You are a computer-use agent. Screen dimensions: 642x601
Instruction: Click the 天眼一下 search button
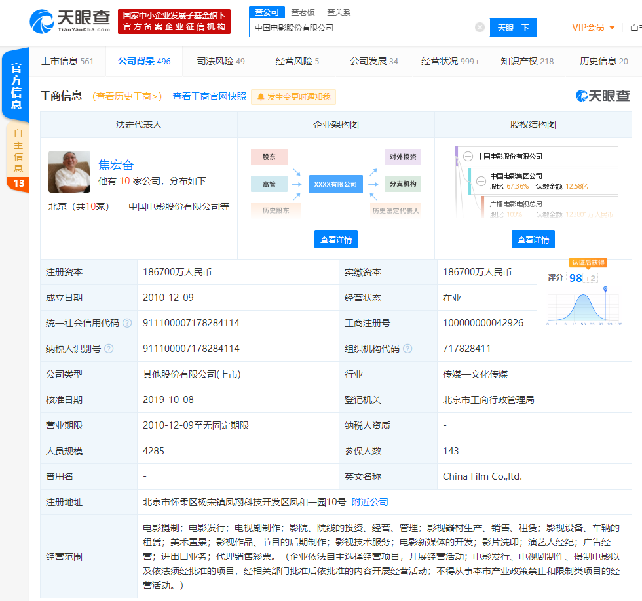[514, 28]
